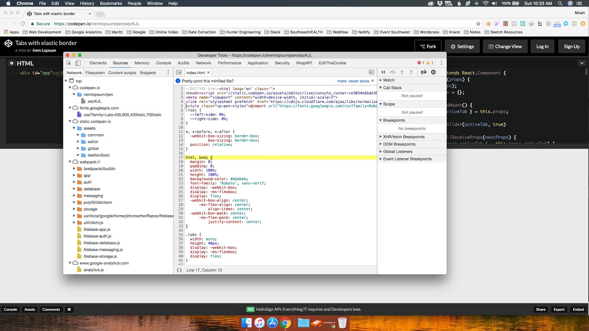The height and width of the screenshot is (331, 589).
Task: Select the inspect element picker icon
Action: pyautogui.click(x=69, y=63)
